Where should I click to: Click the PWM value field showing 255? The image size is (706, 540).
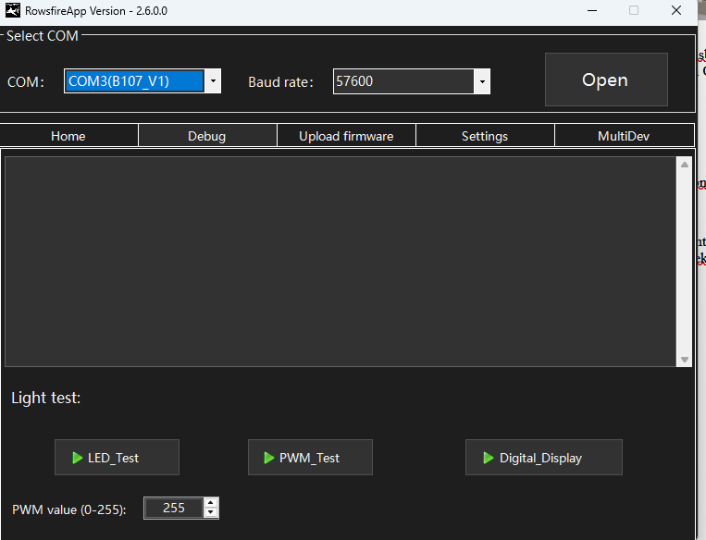point(174,508)
